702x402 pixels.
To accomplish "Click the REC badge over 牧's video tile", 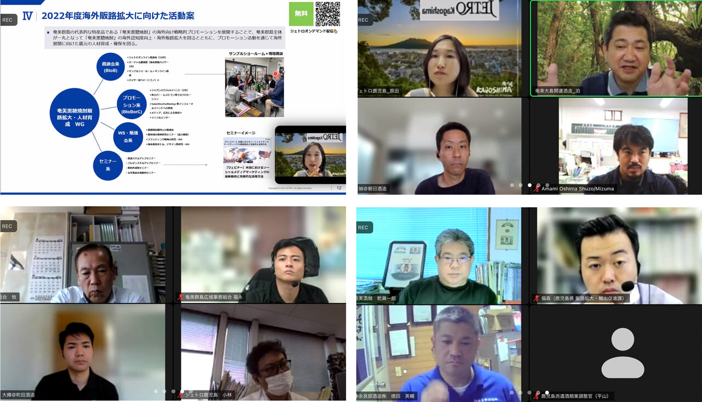I will 8,226.
